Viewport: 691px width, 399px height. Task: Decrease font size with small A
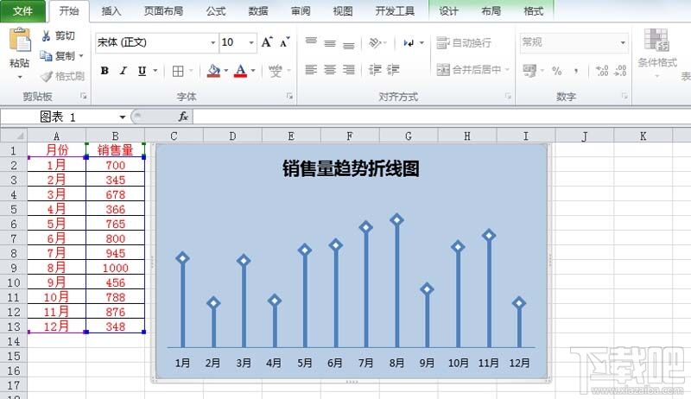point(285,42)
